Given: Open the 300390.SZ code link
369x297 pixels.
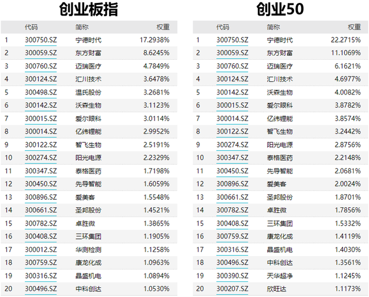Looking at the screenshot, I should click(x=232, y=276).
